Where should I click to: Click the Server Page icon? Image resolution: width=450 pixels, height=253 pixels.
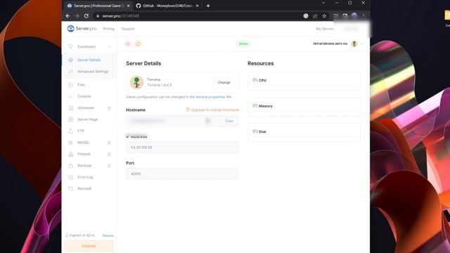coord(70,119)
